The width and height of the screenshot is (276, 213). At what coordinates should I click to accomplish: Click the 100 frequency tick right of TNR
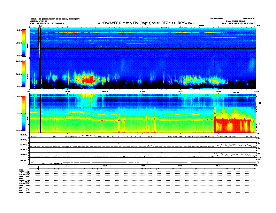click(259, 103)
